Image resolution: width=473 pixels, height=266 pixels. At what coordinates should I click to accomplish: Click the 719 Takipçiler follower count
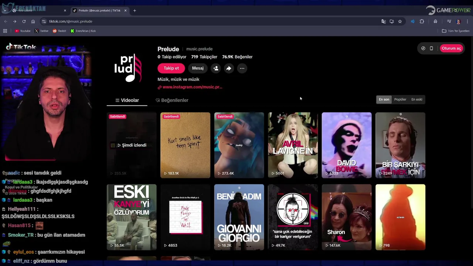[x=204, y=57]
